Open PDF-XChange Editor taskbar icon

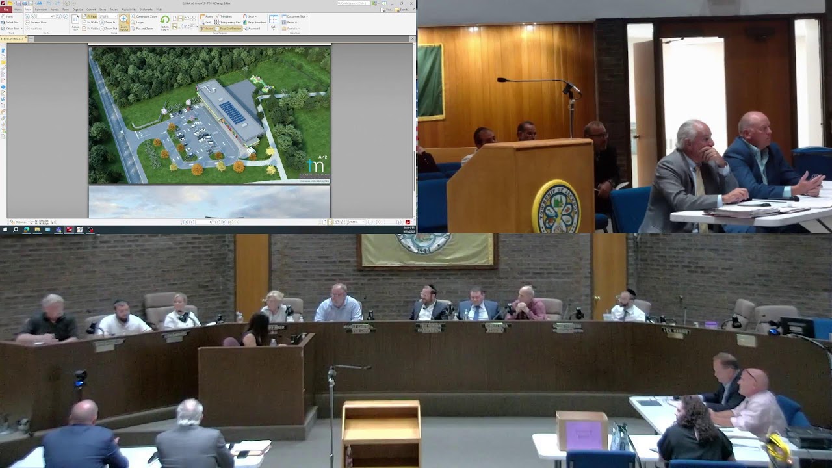click(x=69, y=229)
